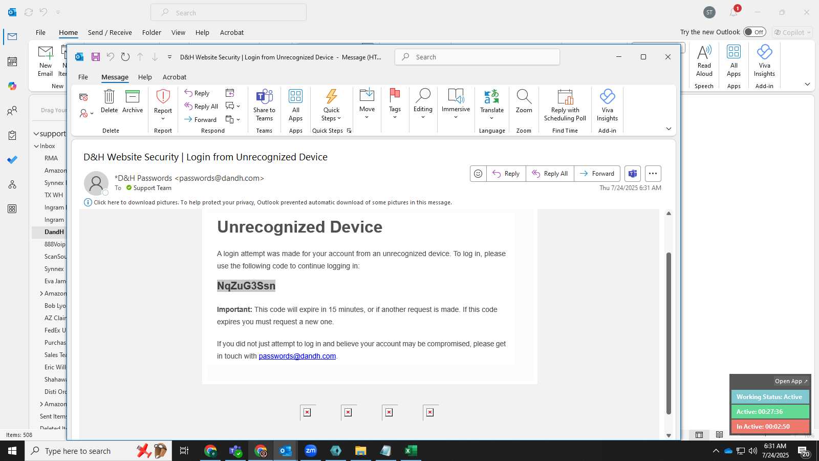Click Reply All in the Respond group
Image resolution: width=819 pixels, height=461 pixels.
click(x=201, y=107)
